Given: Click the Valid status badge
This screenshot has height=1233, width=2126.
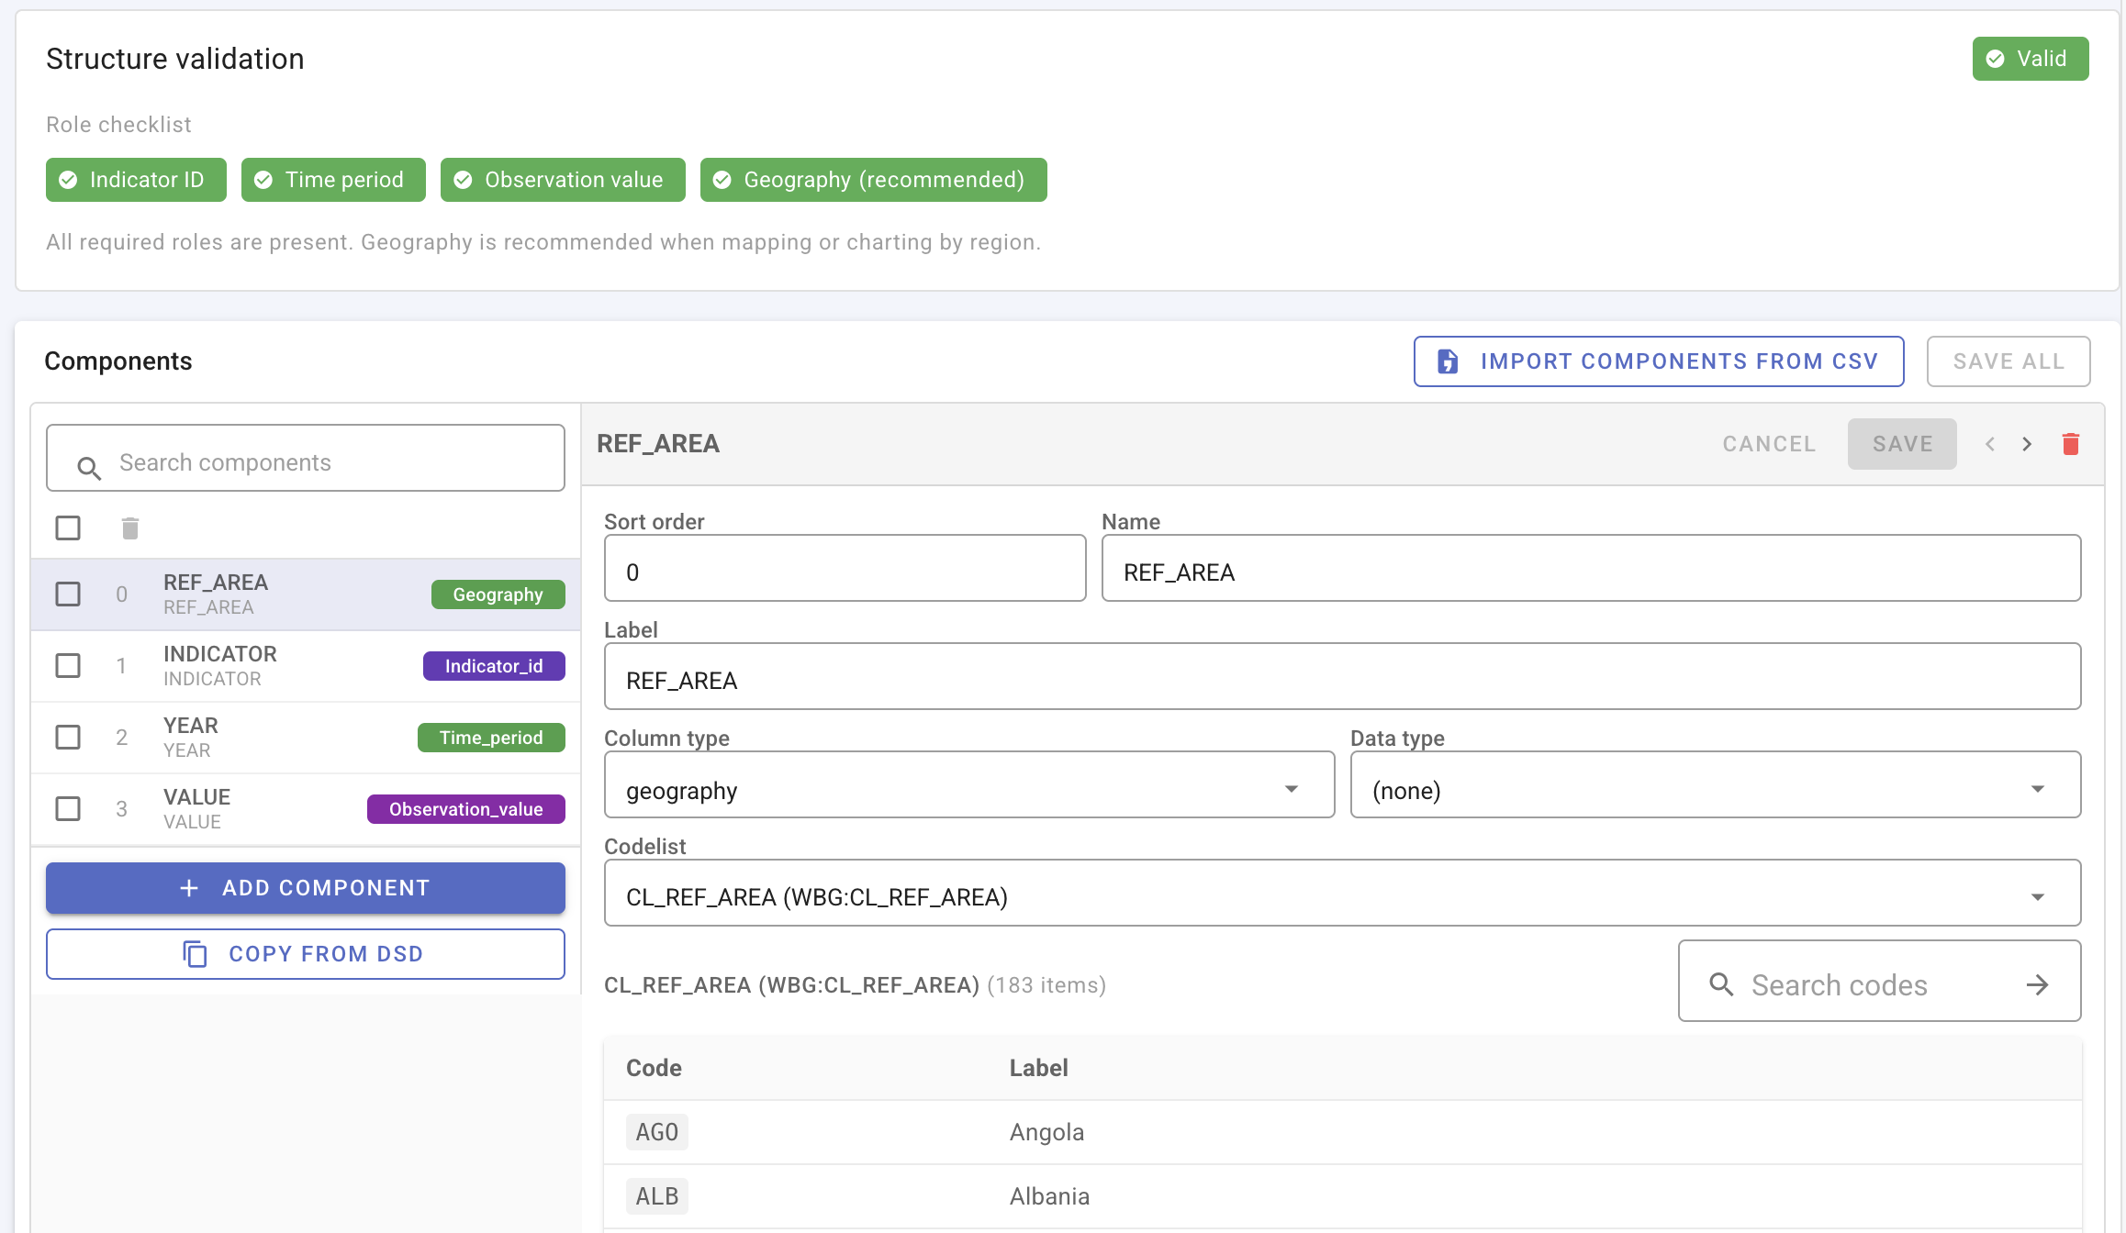Looking at the screenshot, I should coord(2031,59).
